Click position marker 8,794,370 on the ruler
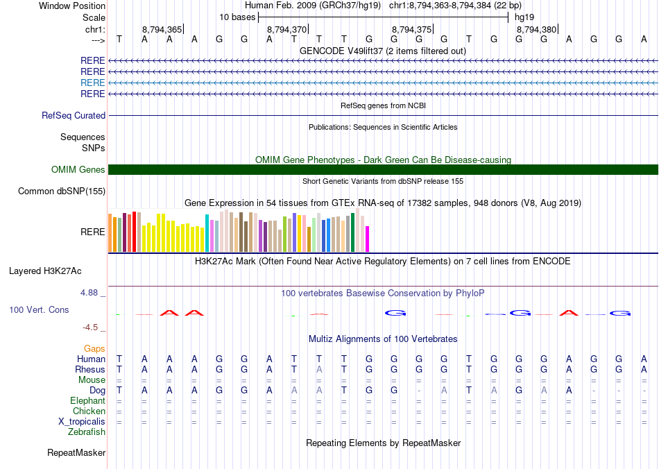 (x=286, y=30)
